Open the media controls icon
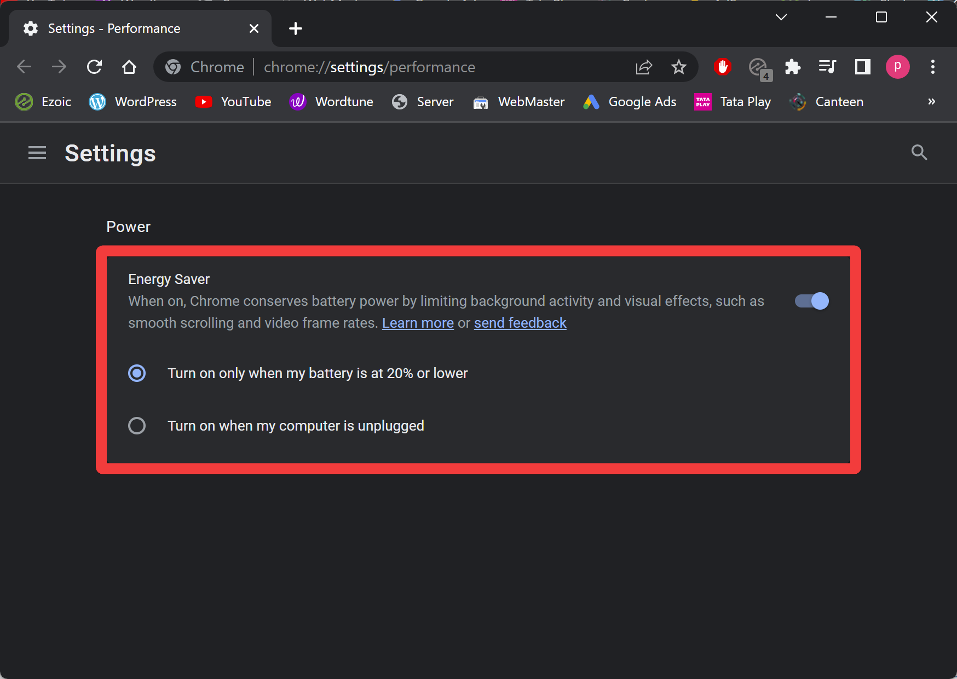Screen dimensions: 957x679 827,67
